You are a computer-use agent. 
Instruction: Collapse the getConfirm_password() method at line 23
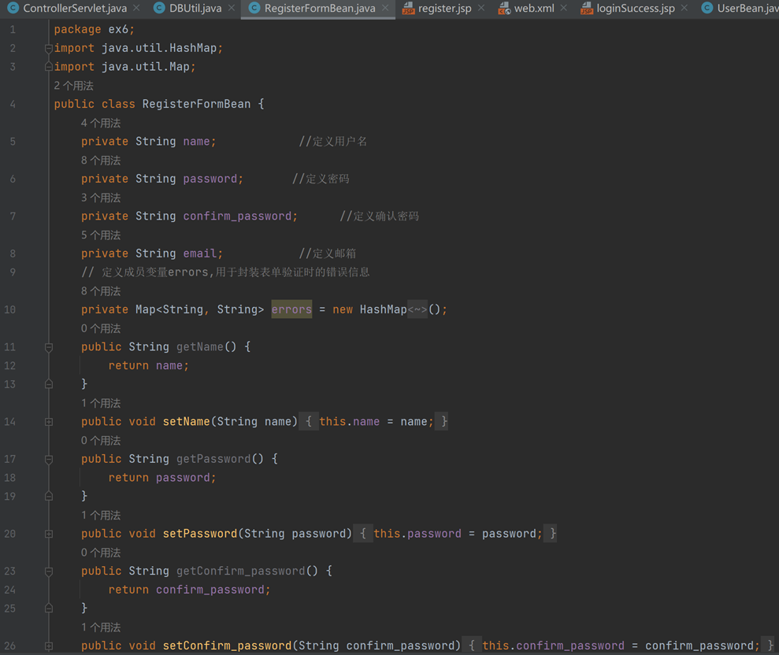pyautogui.click(x=49, y=571)
